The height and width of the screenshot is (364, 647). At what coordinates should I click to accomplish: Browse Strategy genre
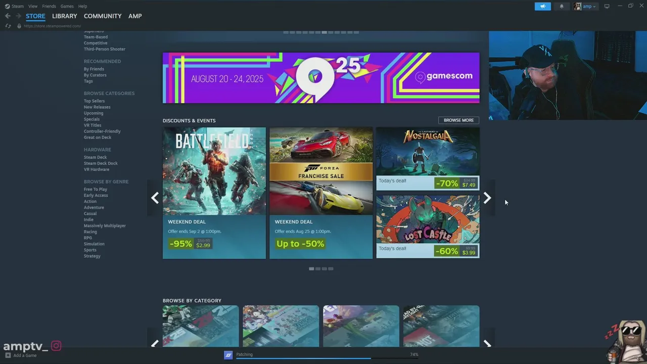[x=92, y=256]
